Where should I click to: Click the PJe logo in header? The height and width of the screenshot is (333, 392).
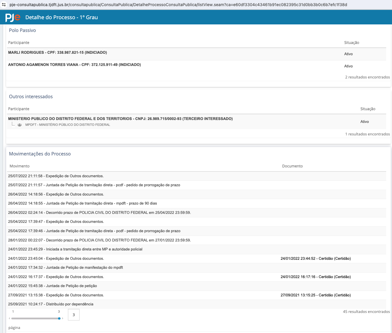[13, 17]
